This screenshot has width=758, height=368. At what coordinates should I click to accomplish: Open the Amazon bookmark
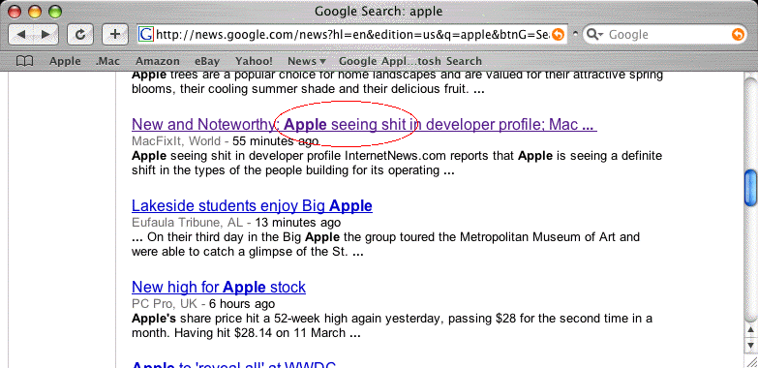[x=158, y=61]
